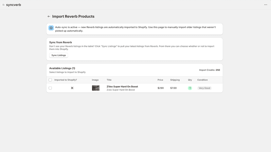Click the $290 price cell
This screenshot has height=152, width=271.
tap(161, 88)
